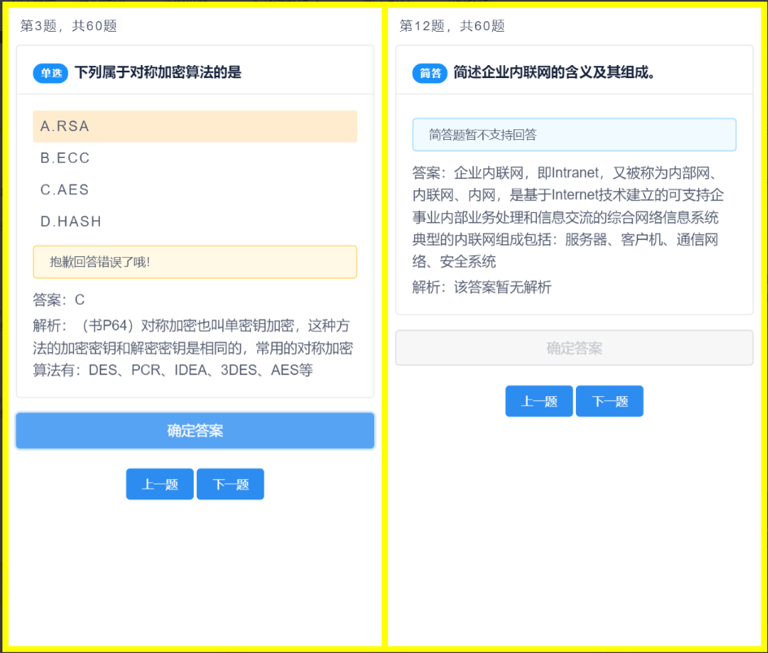The height and width of the screenshot is (653, 768).
Task: Go to 上一题 from question 3
Action: [x=159, y=485]
